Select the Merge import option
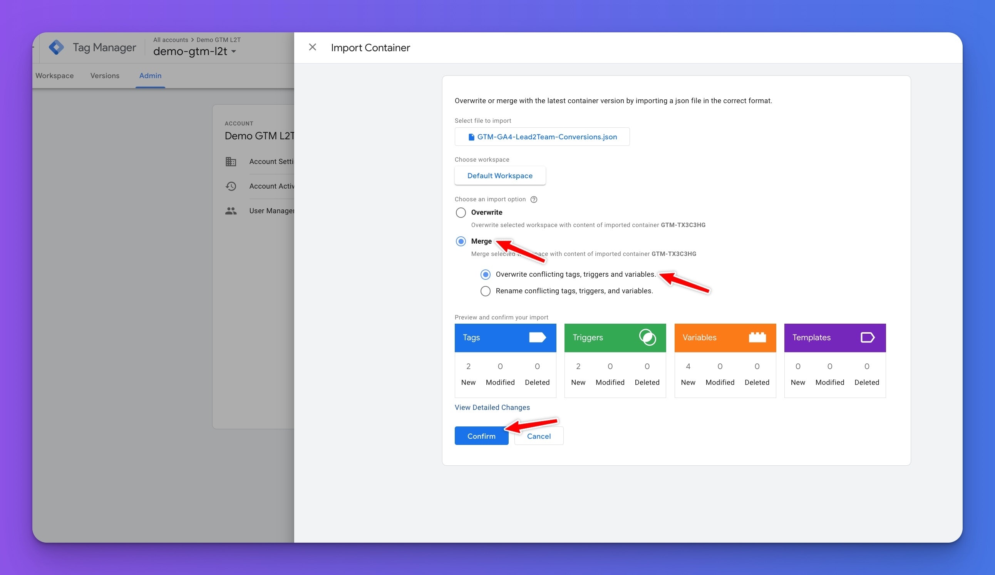995x575 pixels. 461,241
